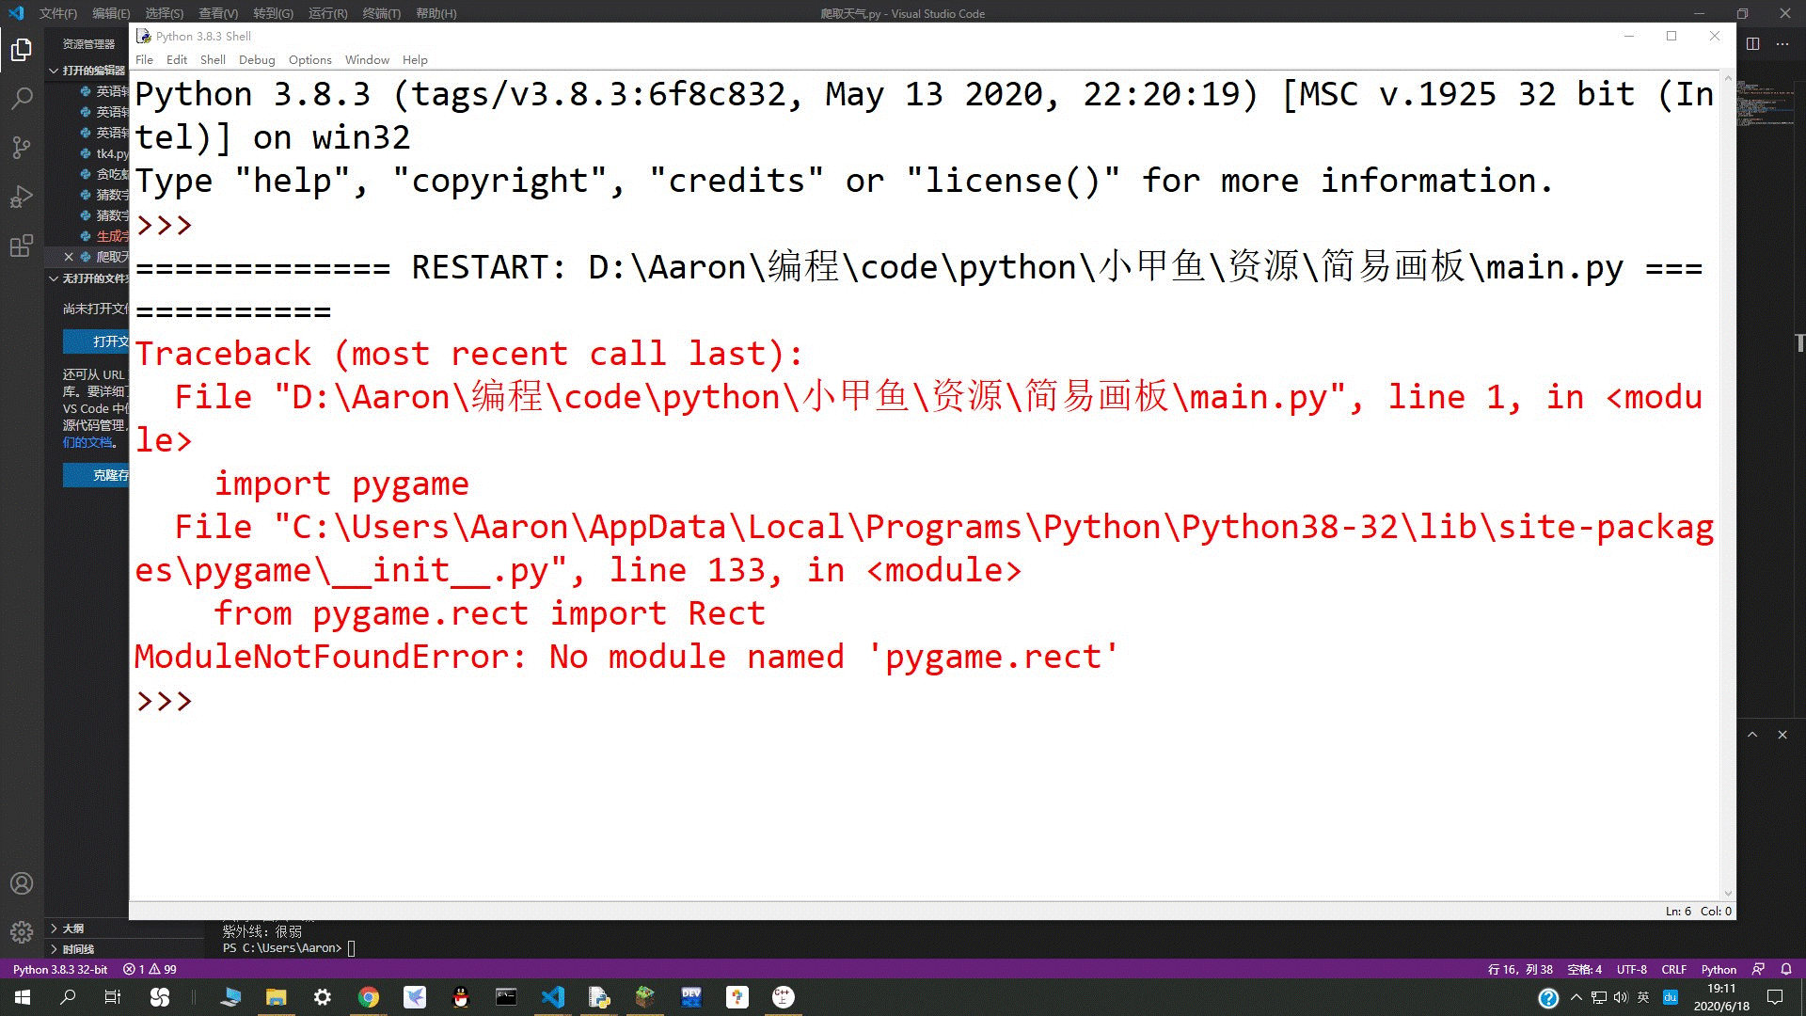The width and height of the screenshot is (1806, 1016).
Task: Open the Debug menu in Shell window
Action: click(256, 59)
